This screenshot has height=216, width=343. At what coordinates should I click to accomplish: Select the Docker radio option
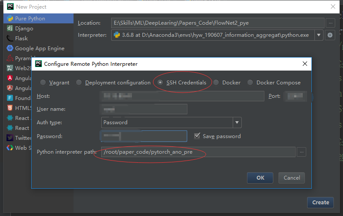(x=216, y=83)
